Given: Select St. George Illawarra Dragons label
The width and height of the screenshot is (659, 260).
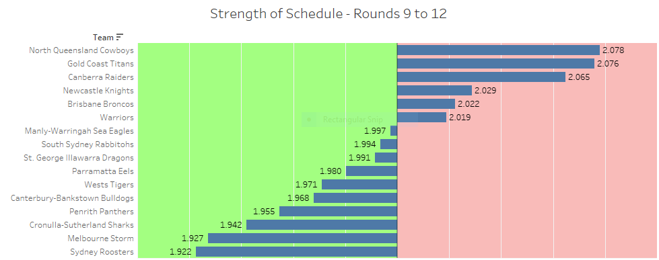Looking at the screenshot, I should (79, 158).
